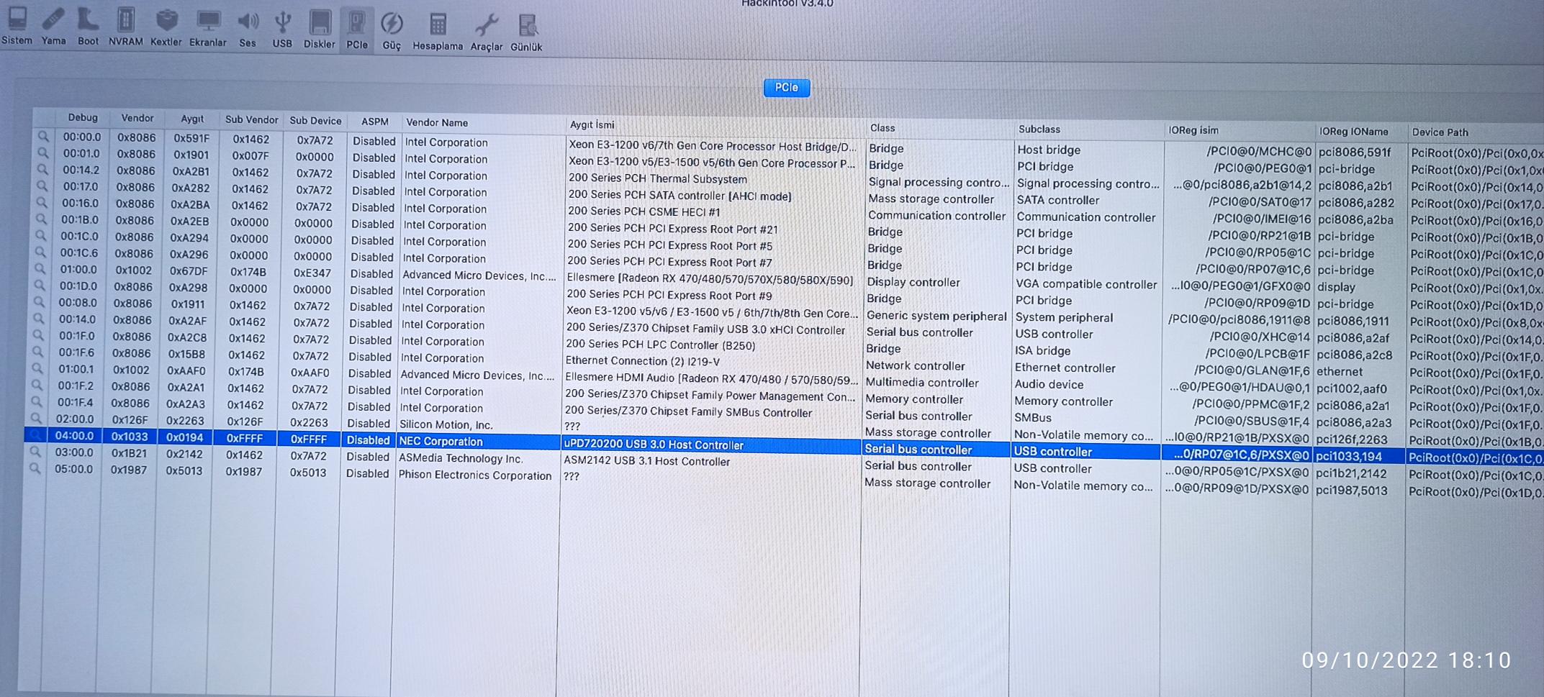The height and width of the screenshot is (697, 1544).
Task: Sort by the Debug column header
Action: 83,117
